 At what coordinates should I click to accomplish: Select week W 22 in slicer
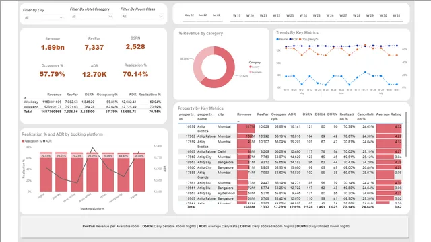277,15
